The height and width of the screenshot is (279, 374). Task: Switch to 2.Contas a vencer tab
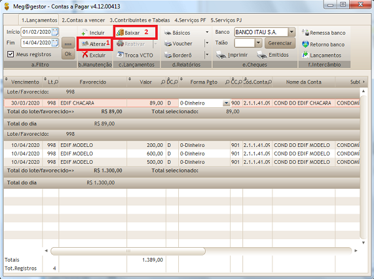click(84, 21)
